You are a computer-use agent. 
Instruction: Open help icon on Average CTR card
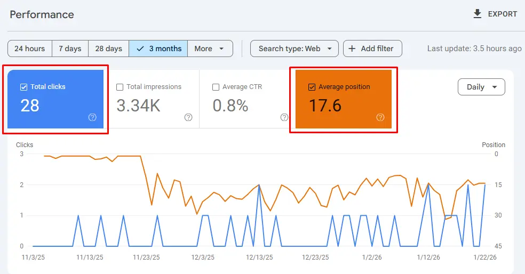pos(284,117)
